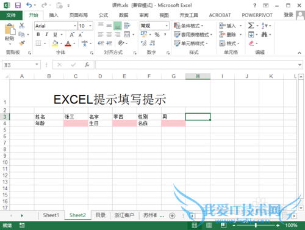Open the 浙江客户 worksheet tab
The width and height of the screenshot is (305, 230).
pos(124,215)
